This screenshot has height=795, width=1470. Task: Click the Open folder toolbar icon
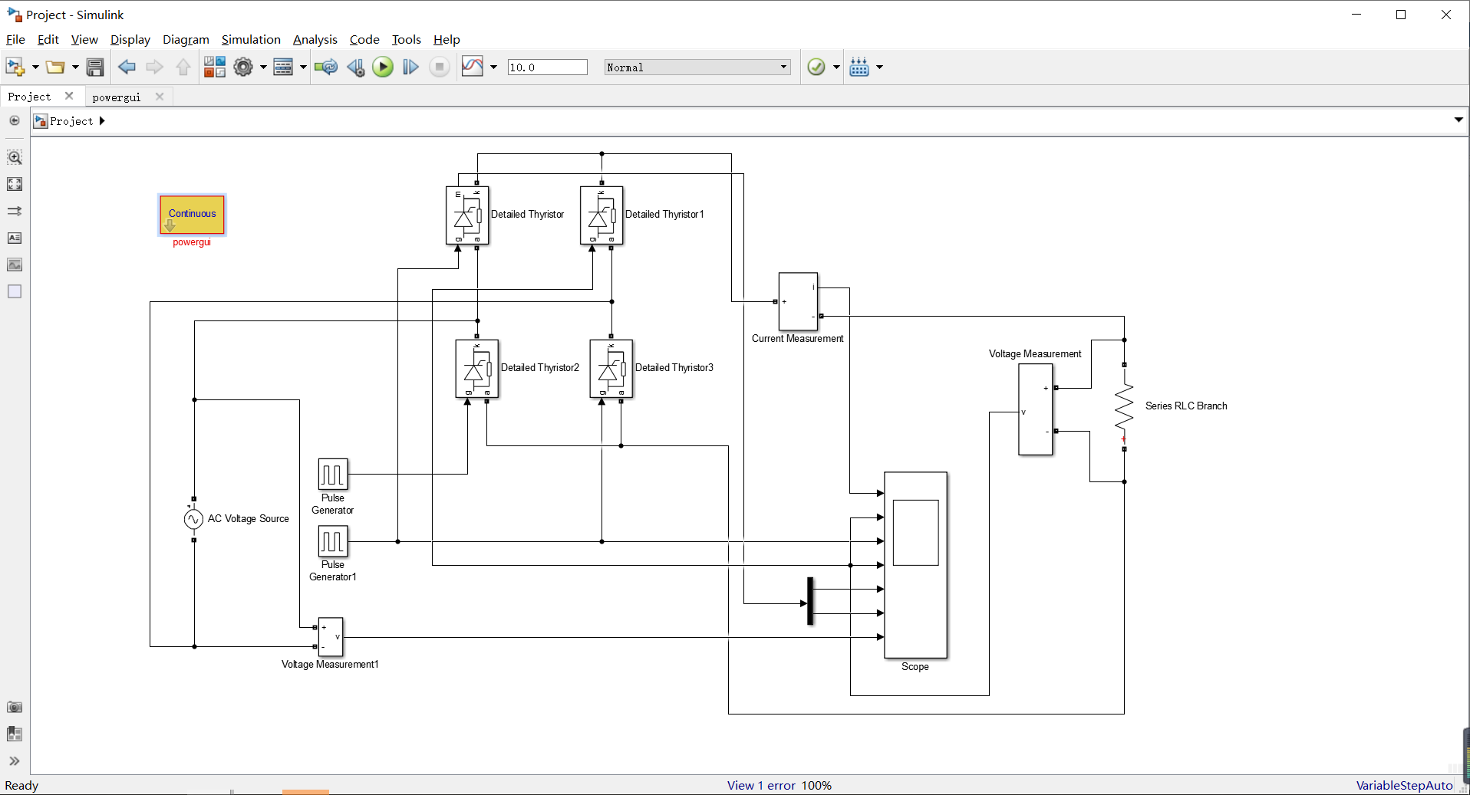(54, 67)
